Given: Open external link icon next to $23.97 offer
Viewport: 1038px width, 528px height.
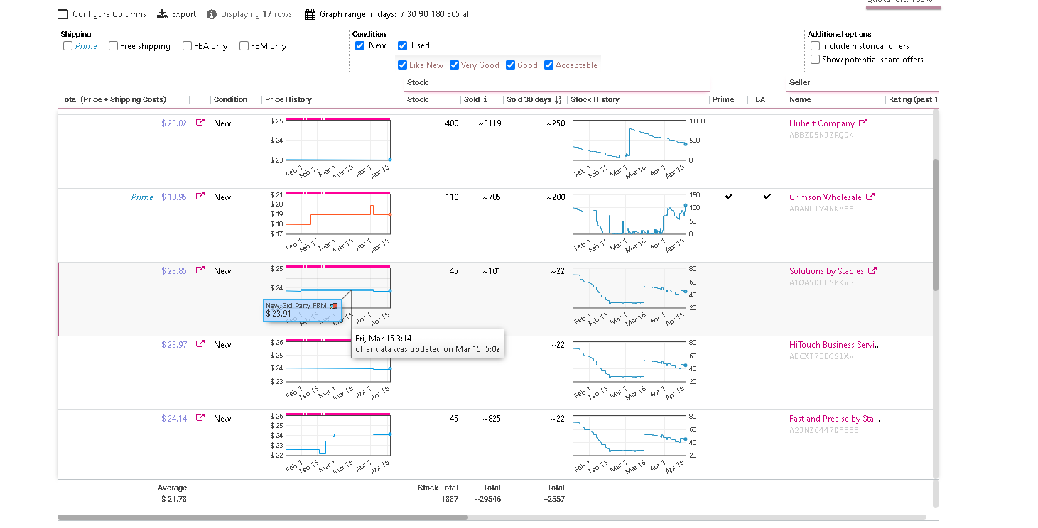Looking at the screenshot, I should [x=200, y=344].
